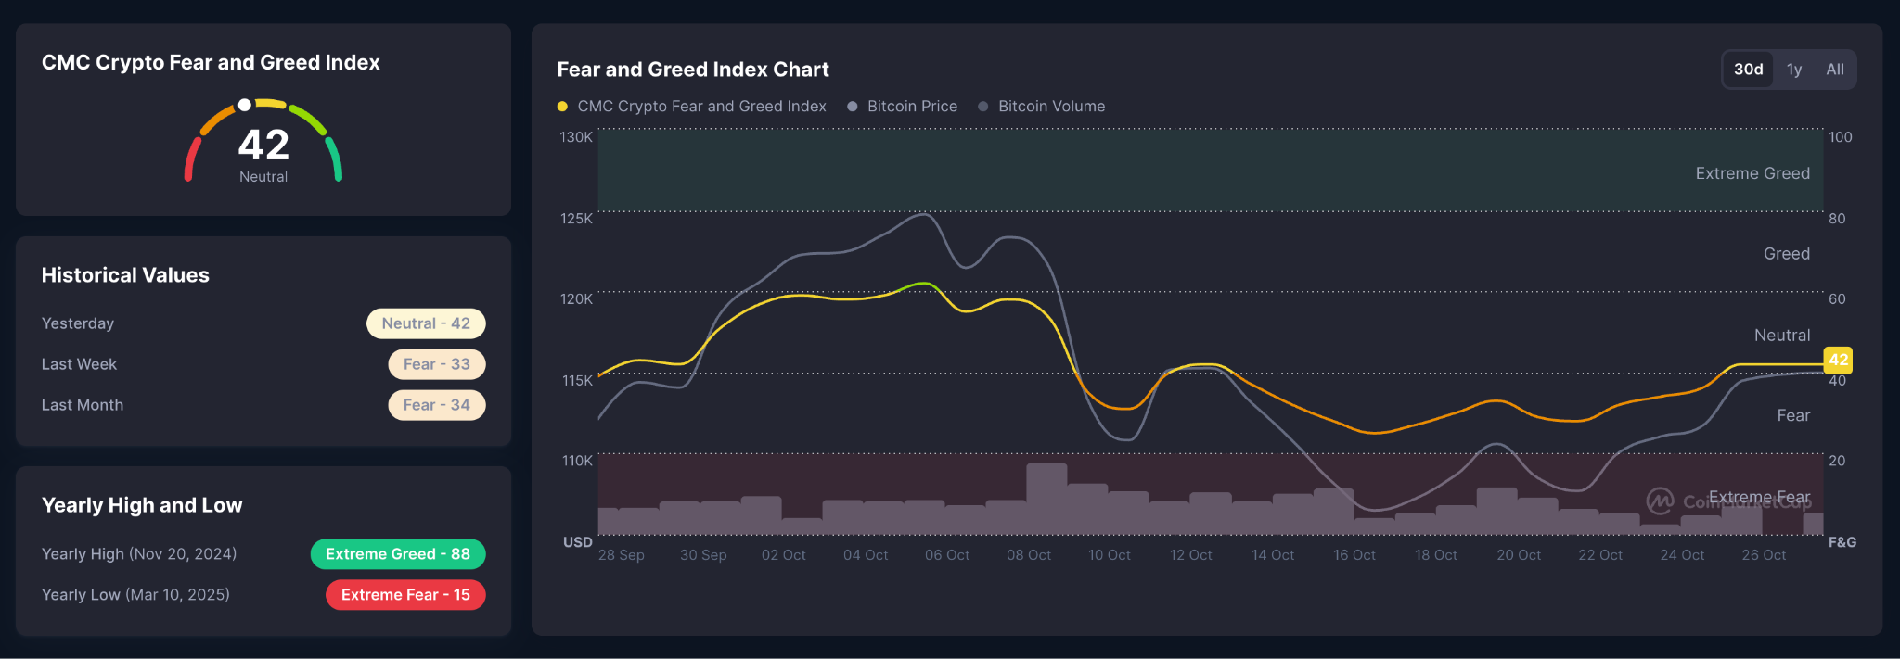Click the Extreme Fear - 15 badge
The image size is (1900, 659).
click(x=405, y=595)
